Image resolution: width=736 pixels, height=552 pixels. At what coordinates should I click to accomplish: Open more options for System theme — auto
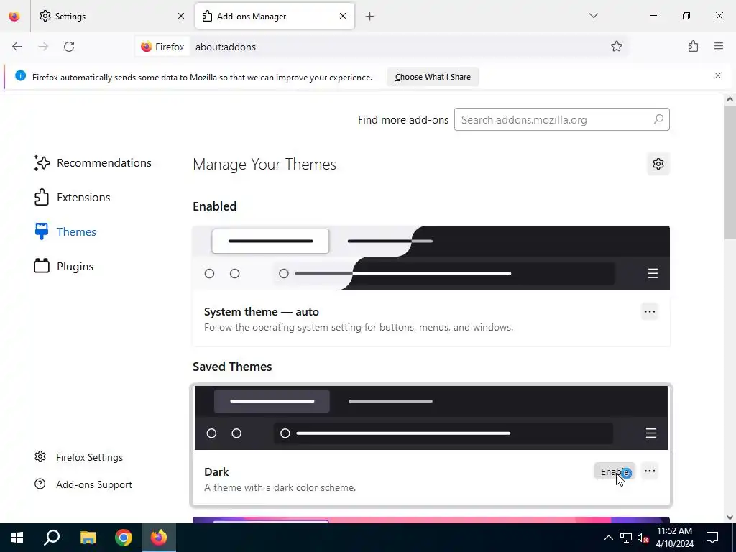[650, 312]
